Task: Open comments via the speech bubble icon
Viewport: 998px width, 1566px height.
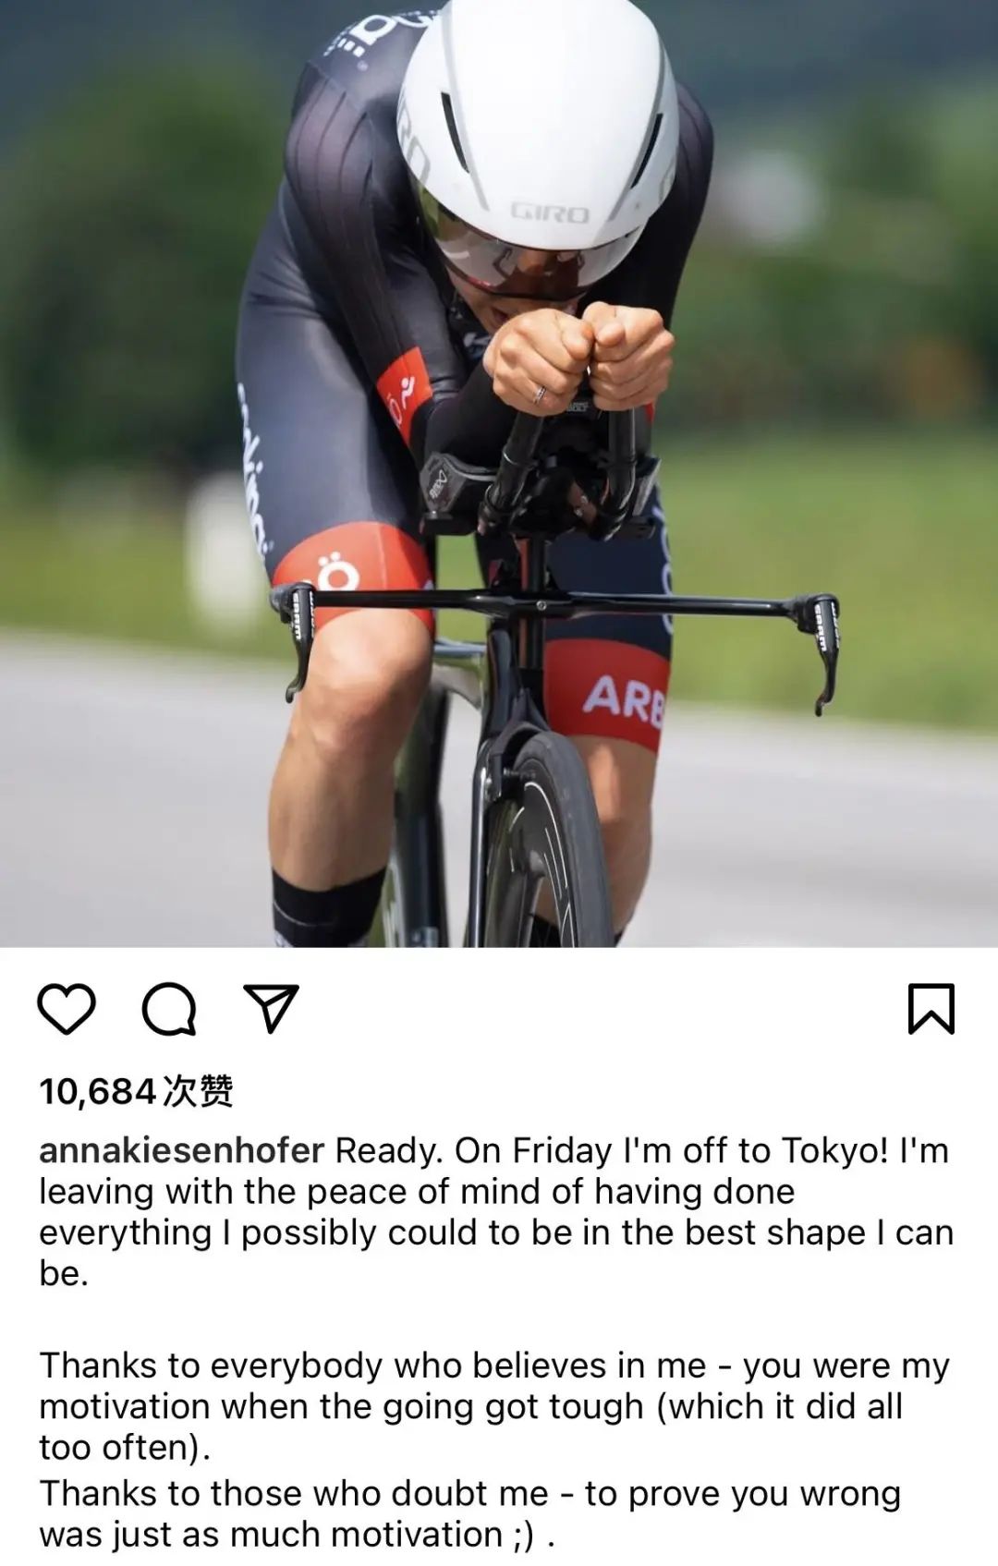Action: tap(169, 1009)
